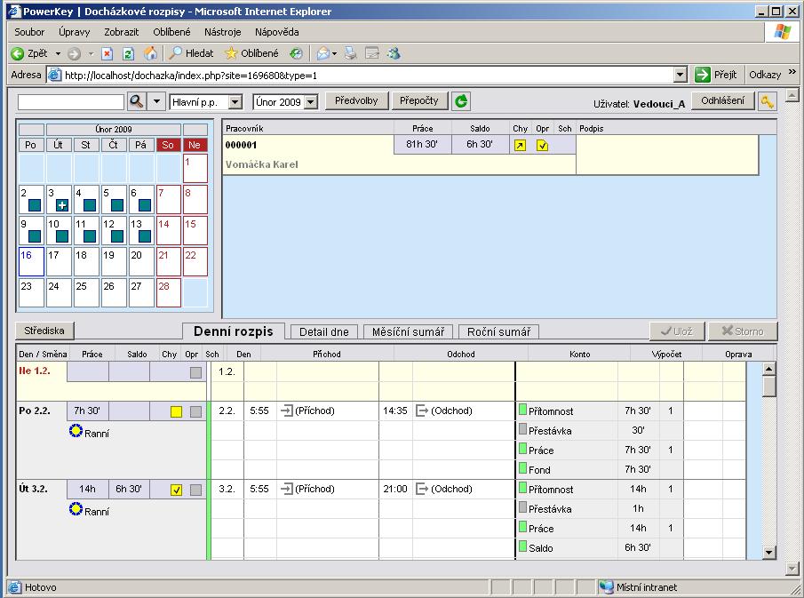Click the Příchod arrow icon at 5:55 on 3.2.
Viewport: 804px width, 598px height.
(x=287, y=489)
